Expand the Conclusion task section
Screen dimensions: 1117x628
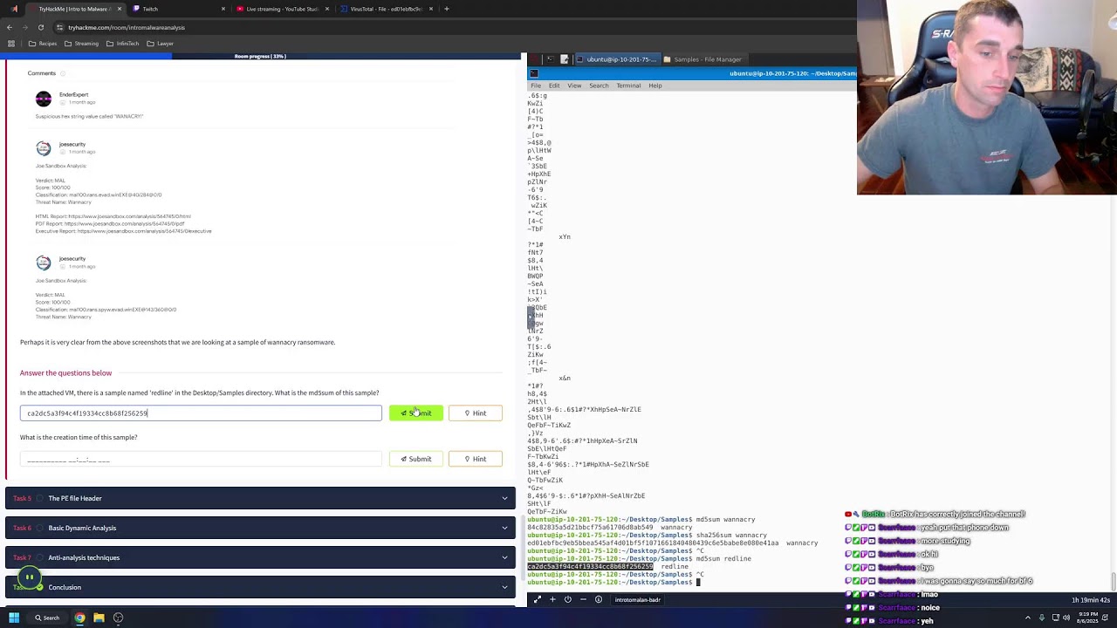(260, 587)
